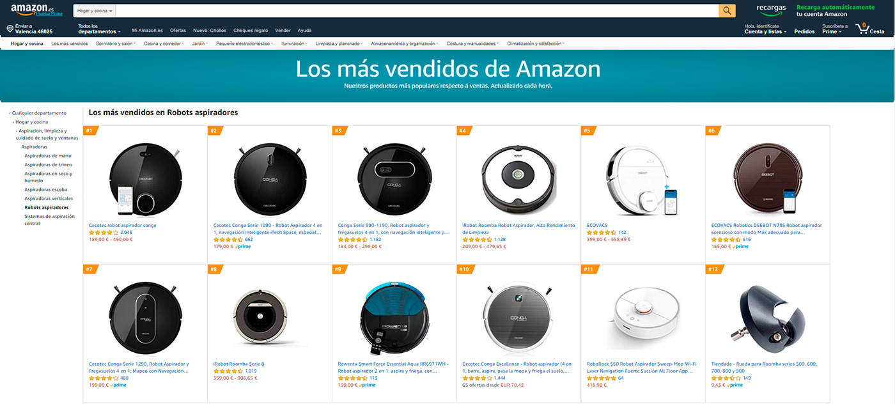
Task: Click the Pedidos orders link
Action: 804,31
